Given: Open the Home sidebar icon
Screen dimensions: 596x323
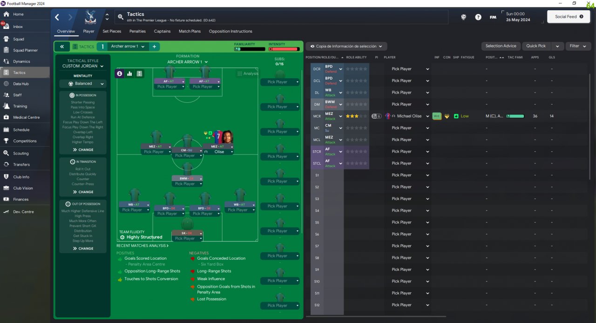Looking at the screenshot, I should point(6,14).
